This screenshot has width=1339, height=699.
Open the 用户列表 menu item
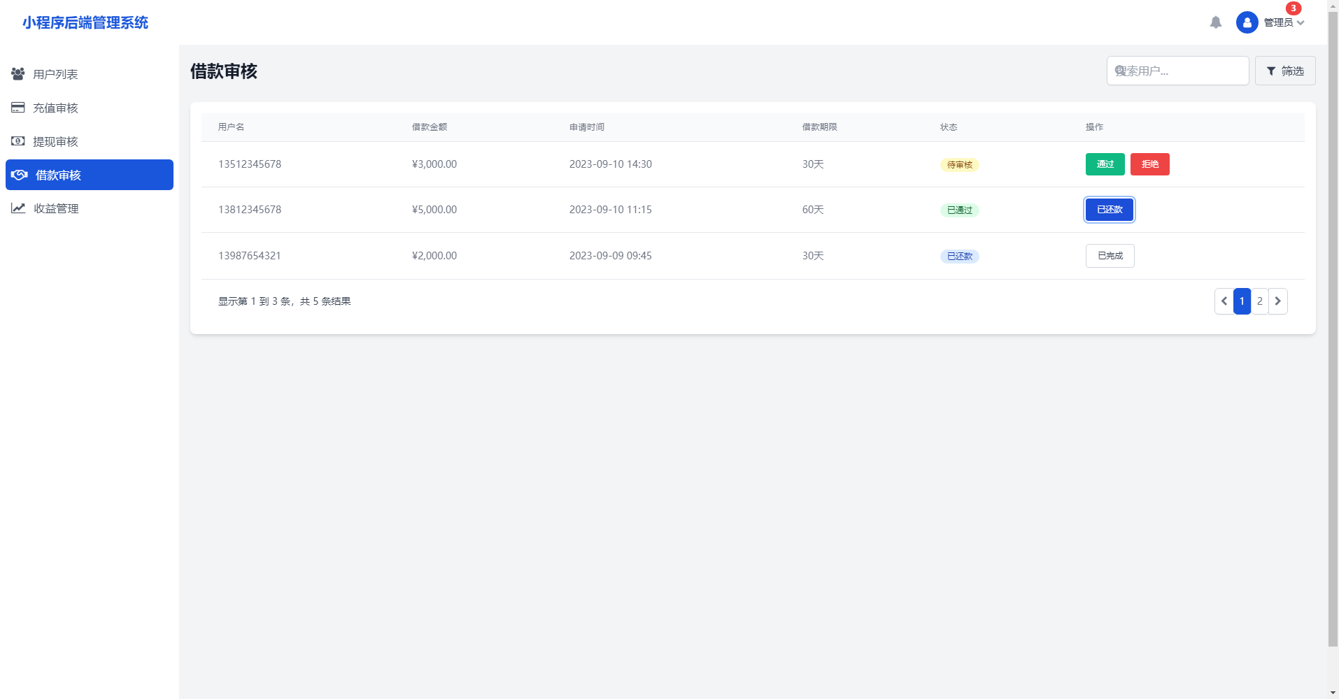coord(56,74)
